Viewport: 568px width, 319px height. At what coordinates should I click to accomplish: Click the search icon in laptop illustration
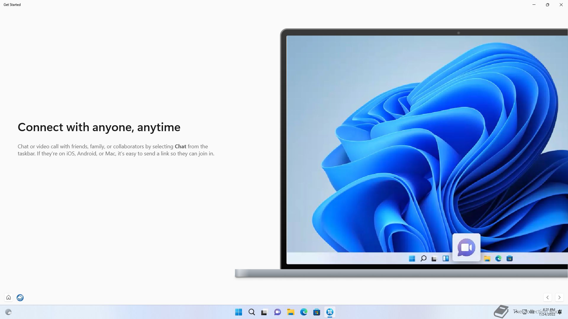pyautogui.click(x=423, y=259)
